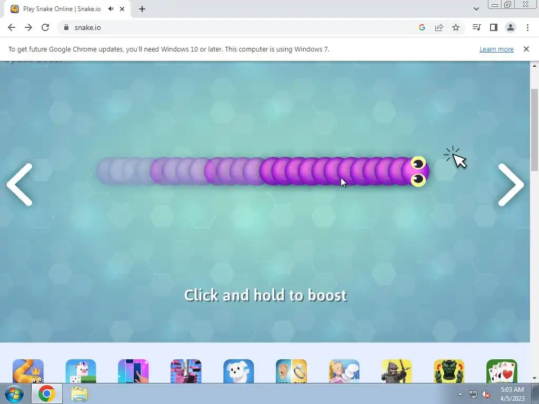Open the network tray icon
Screen dimensions: 539x404
[x=473, y=395]
